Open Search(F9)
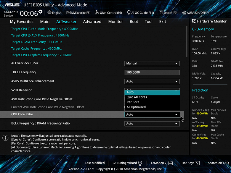The width and height of the screenshot is (231, 173). pos(168,13)
